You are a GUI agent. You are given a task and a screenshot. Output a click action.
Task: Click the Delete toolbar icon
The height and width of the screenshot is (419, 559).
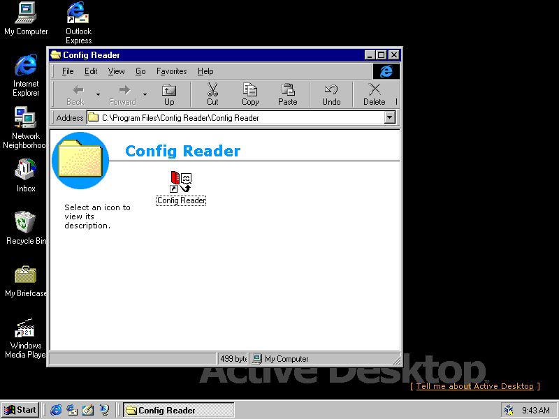375,94
